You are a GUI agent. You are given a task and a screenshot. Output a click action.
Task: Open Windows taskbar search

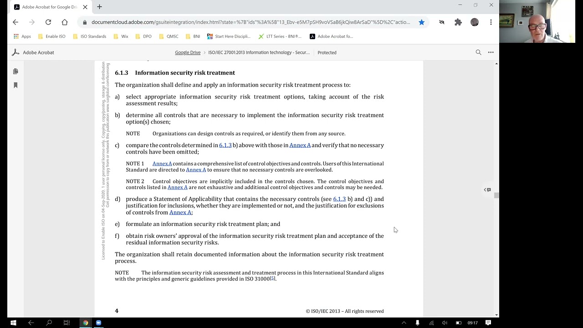click(49, 323)
